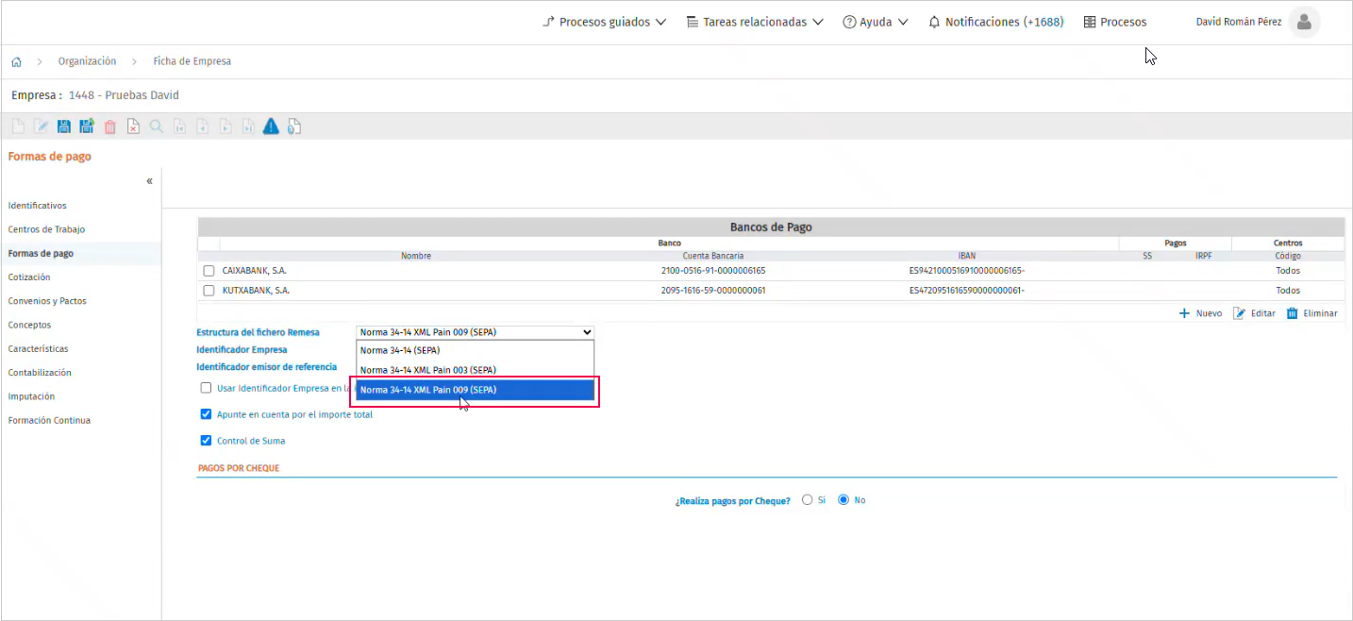
Task: Check the KUTXABANK, S.A. row checkbox
Action: tap(209, 291)
